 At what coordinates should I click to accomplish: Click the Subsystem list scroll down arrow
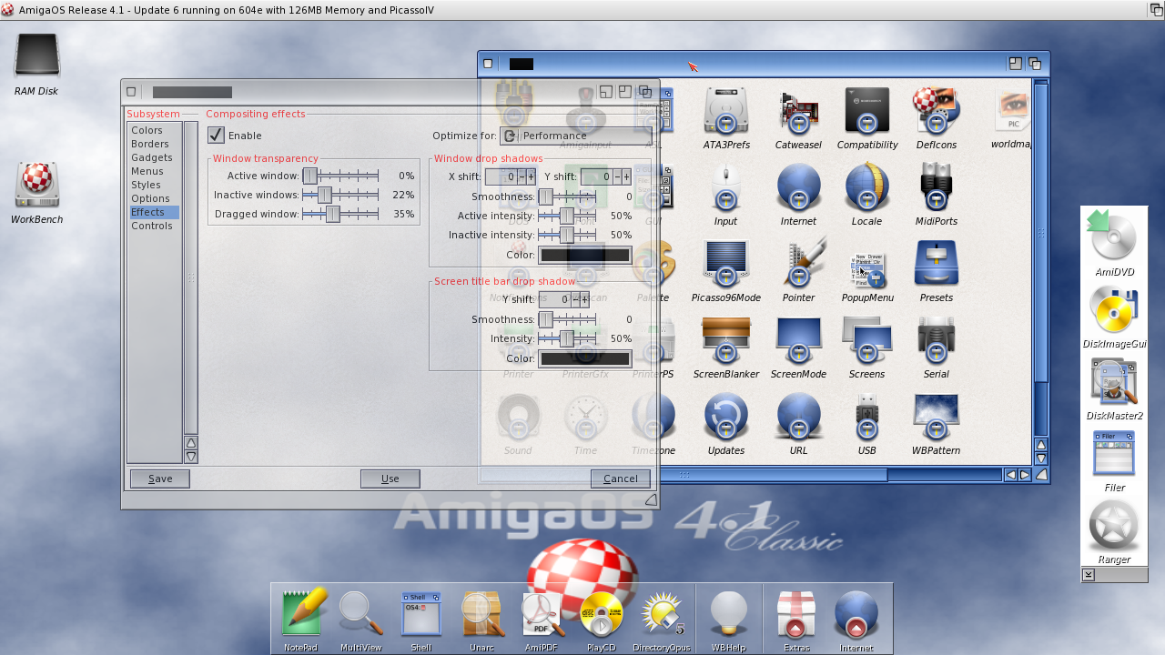tap(191, 457)
